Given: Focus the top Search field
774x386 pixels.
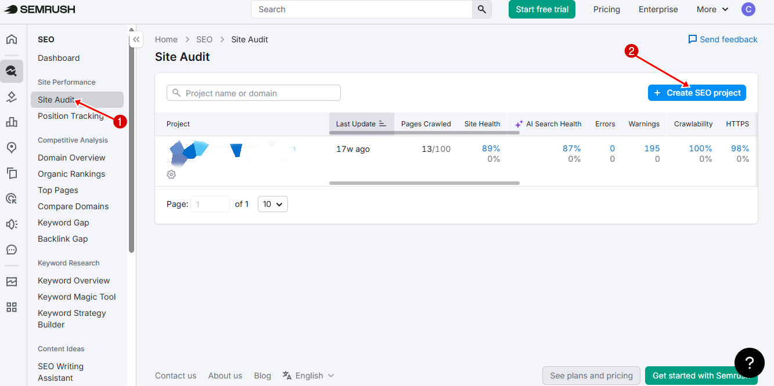Looking at the screenshot, I should click(362, 9).
